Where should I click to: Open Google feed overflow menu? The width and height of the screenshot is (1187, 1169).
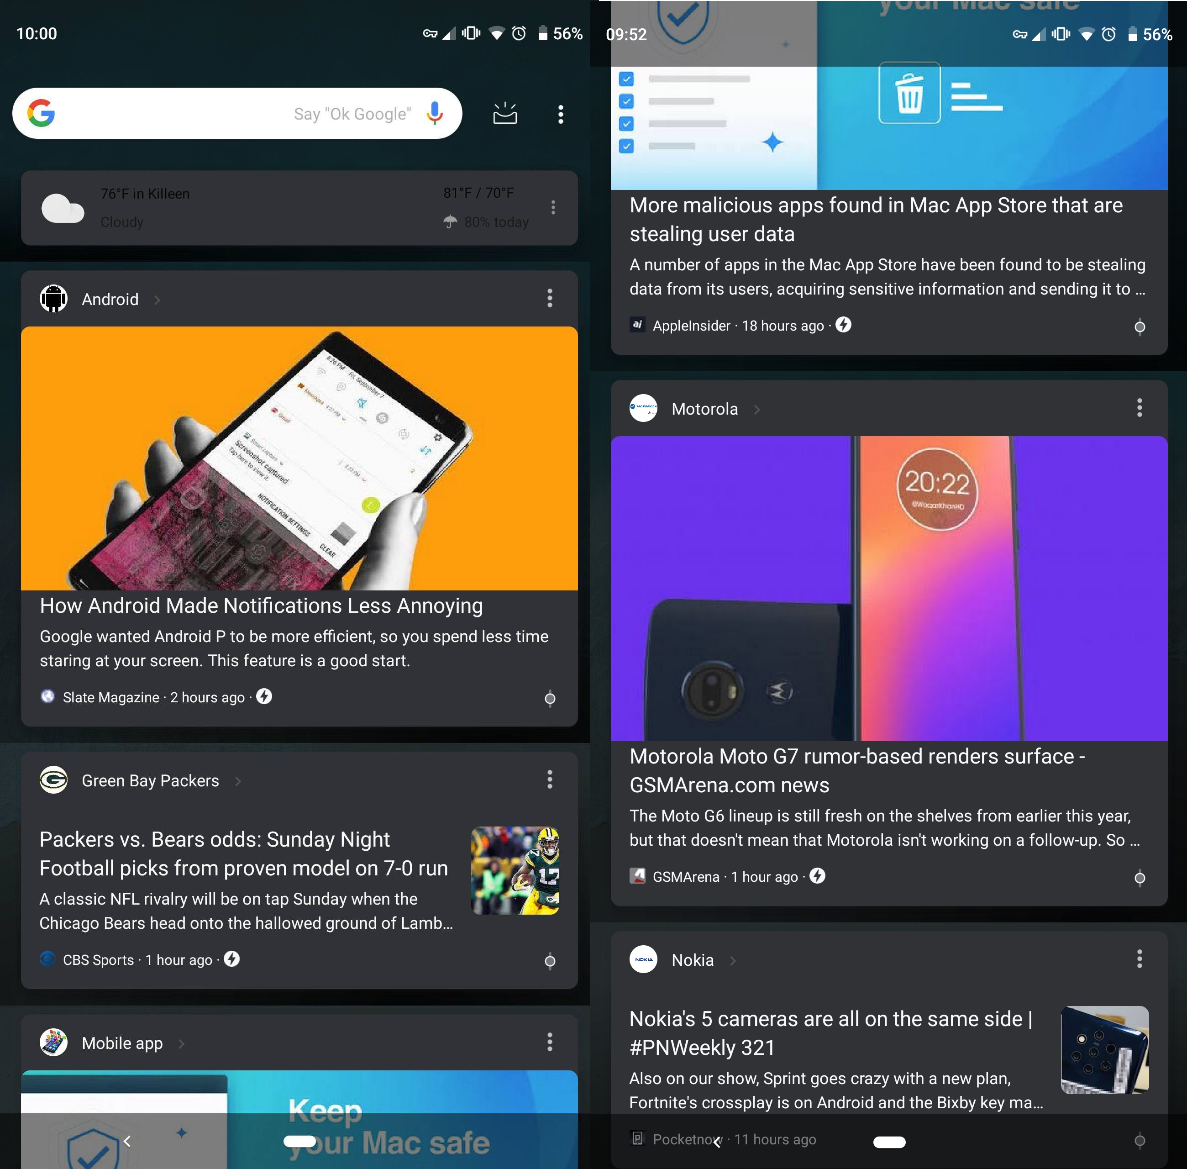pyautogui.click(x=560, y=114)
